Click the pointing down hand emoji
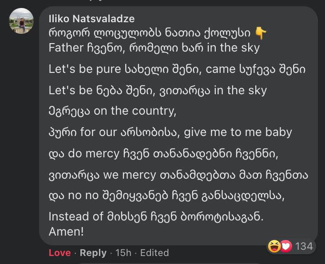This screenshot has height=264, width=325. pyautogui.click(x=262, y=33)
